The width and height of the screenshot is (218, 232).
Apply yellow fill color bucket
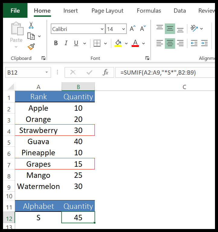pyautogui.click(x=118, y=43)
